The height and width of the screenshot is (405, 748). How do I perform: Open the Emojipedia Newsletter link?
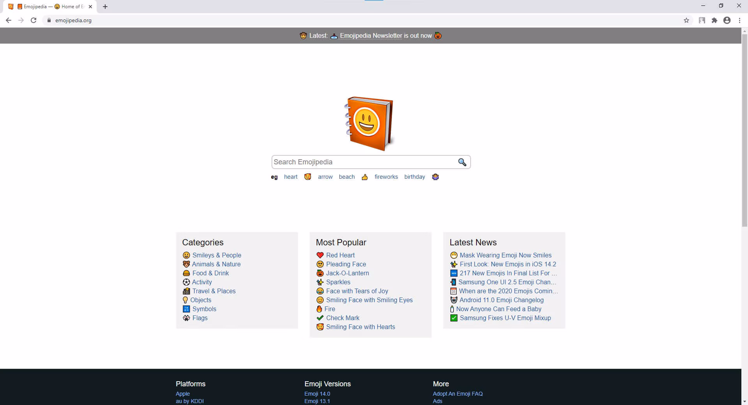point(371,36)
